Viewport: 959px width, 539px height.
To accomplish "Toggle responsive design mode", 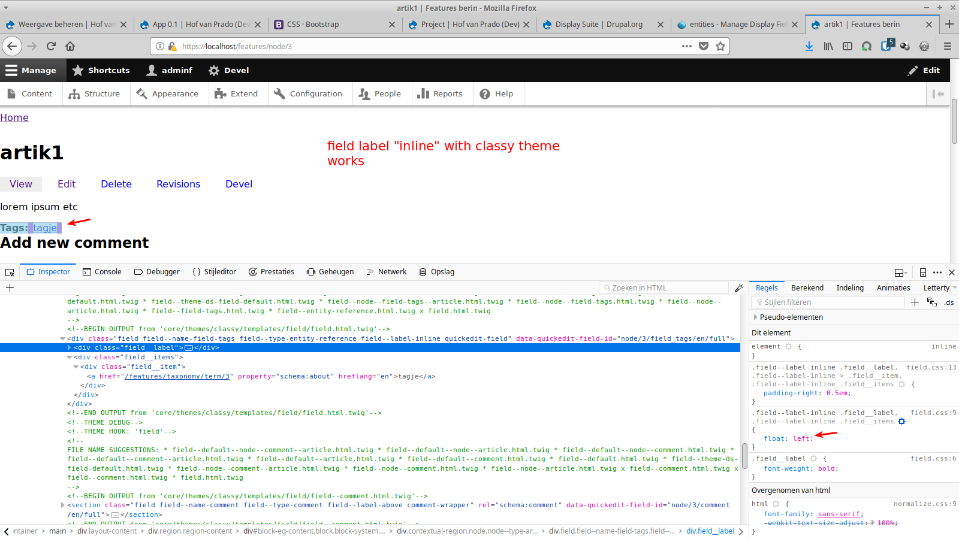I will (x=923, y=272).
